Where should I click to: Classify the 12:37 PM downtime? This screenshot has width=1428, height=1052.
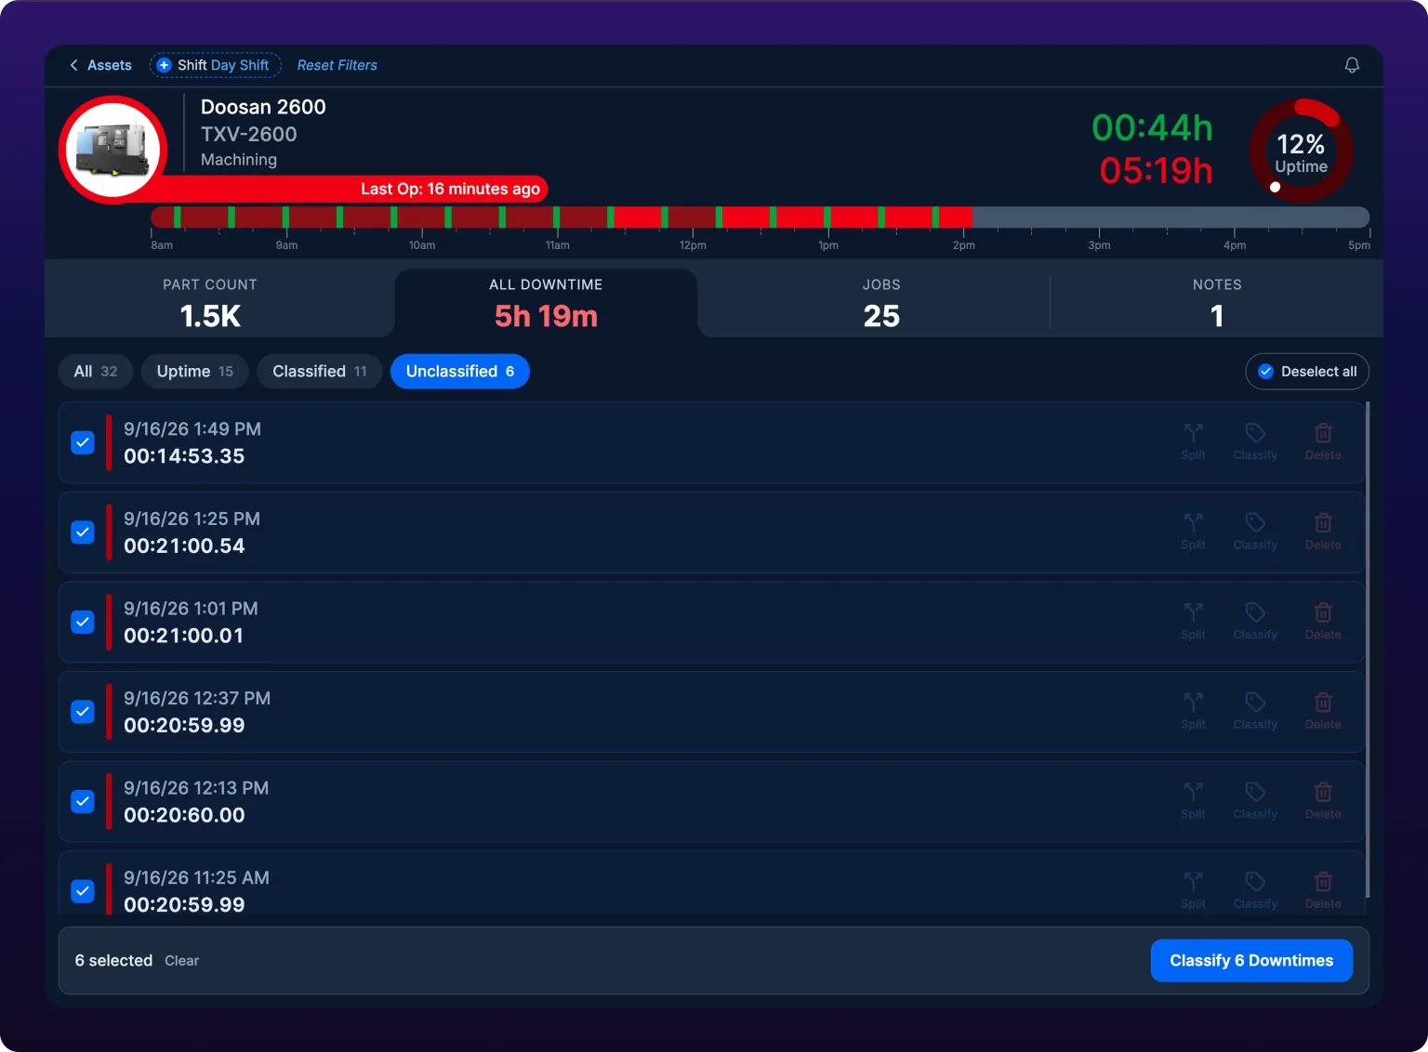click(1255, 711)
